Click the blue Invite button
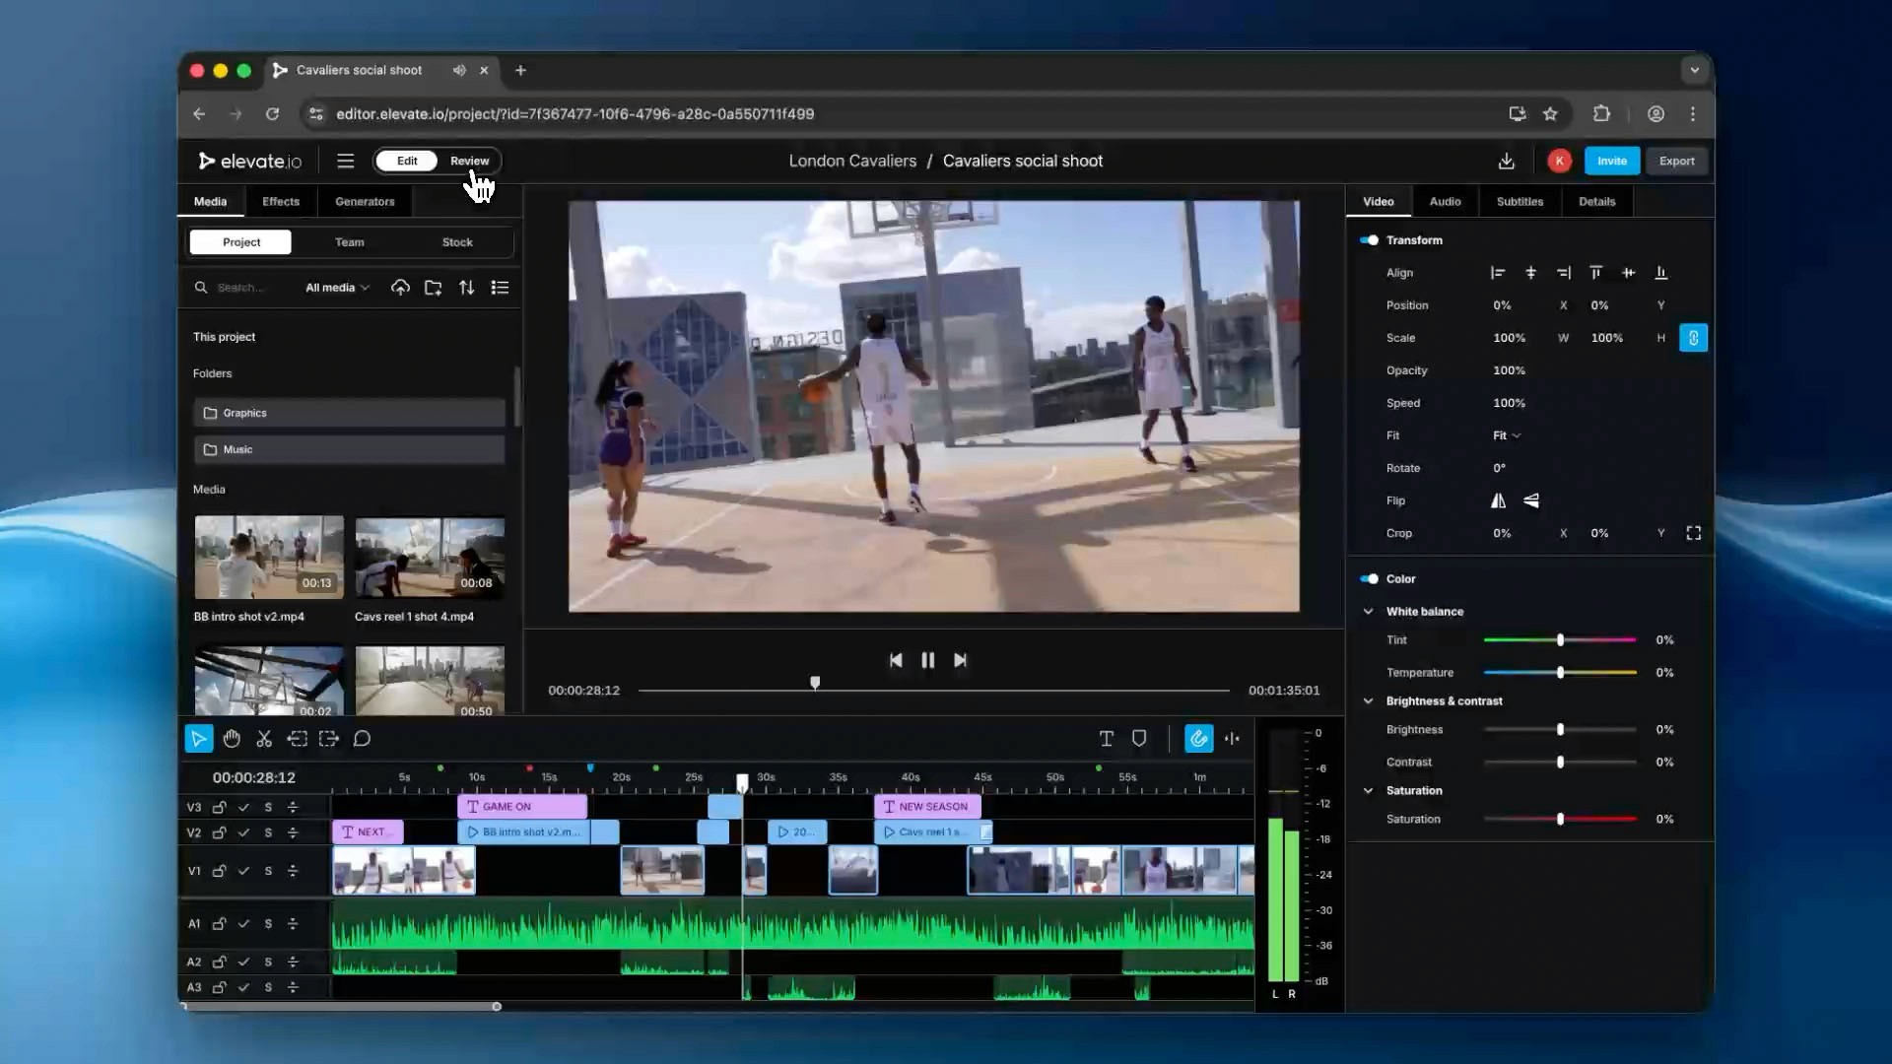 click(1611, 161)
